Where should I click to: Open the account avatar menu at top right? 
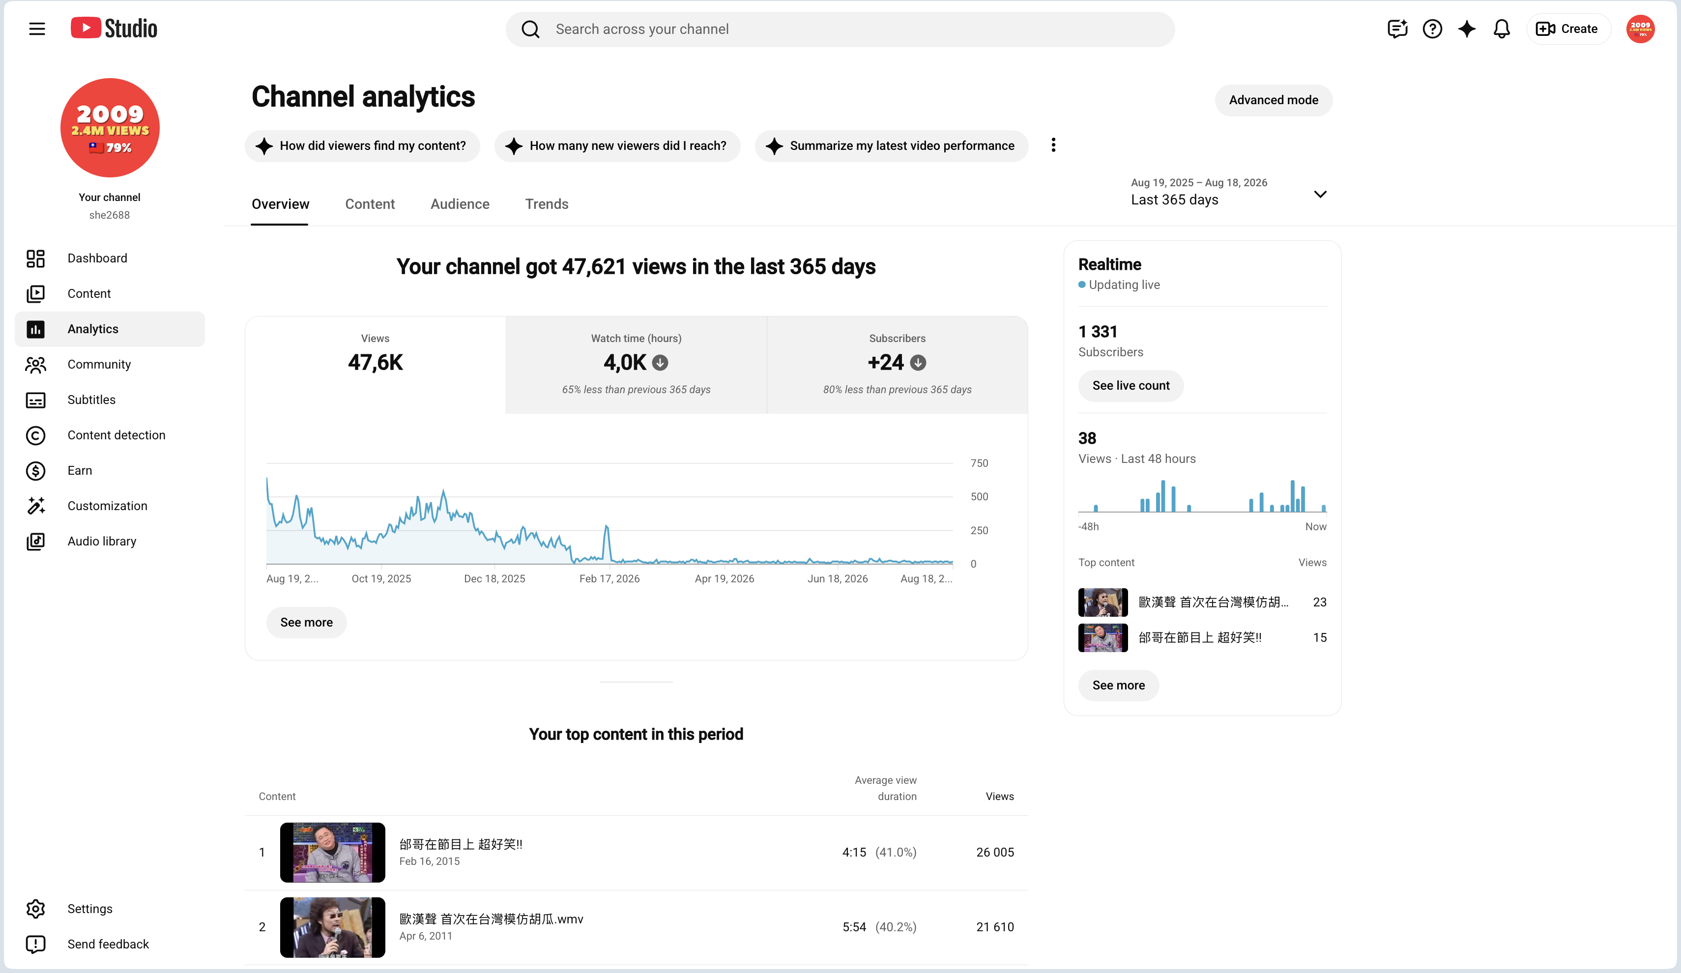[x=1640, y=29]
